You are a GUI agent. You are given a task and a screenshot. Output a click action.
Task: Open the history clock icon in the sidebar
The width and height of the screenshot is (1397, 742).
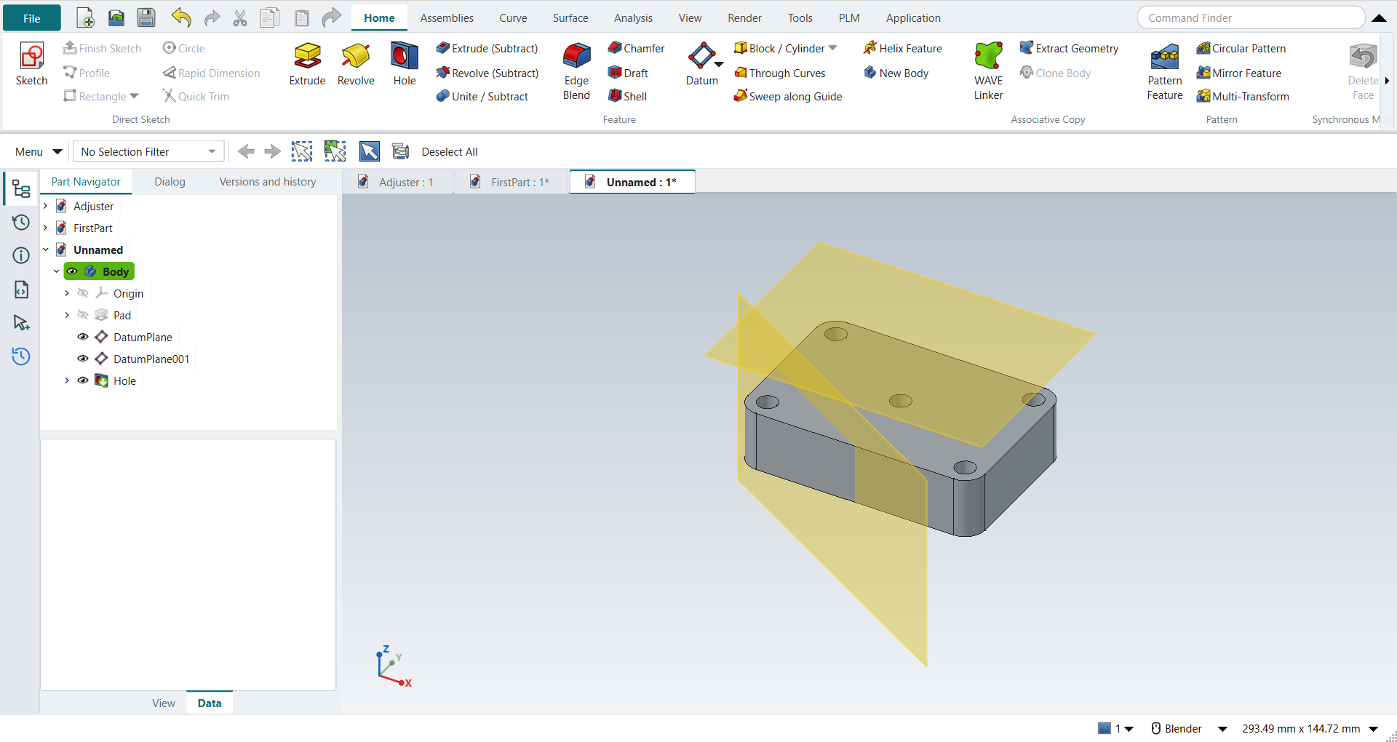coord(21,223)
